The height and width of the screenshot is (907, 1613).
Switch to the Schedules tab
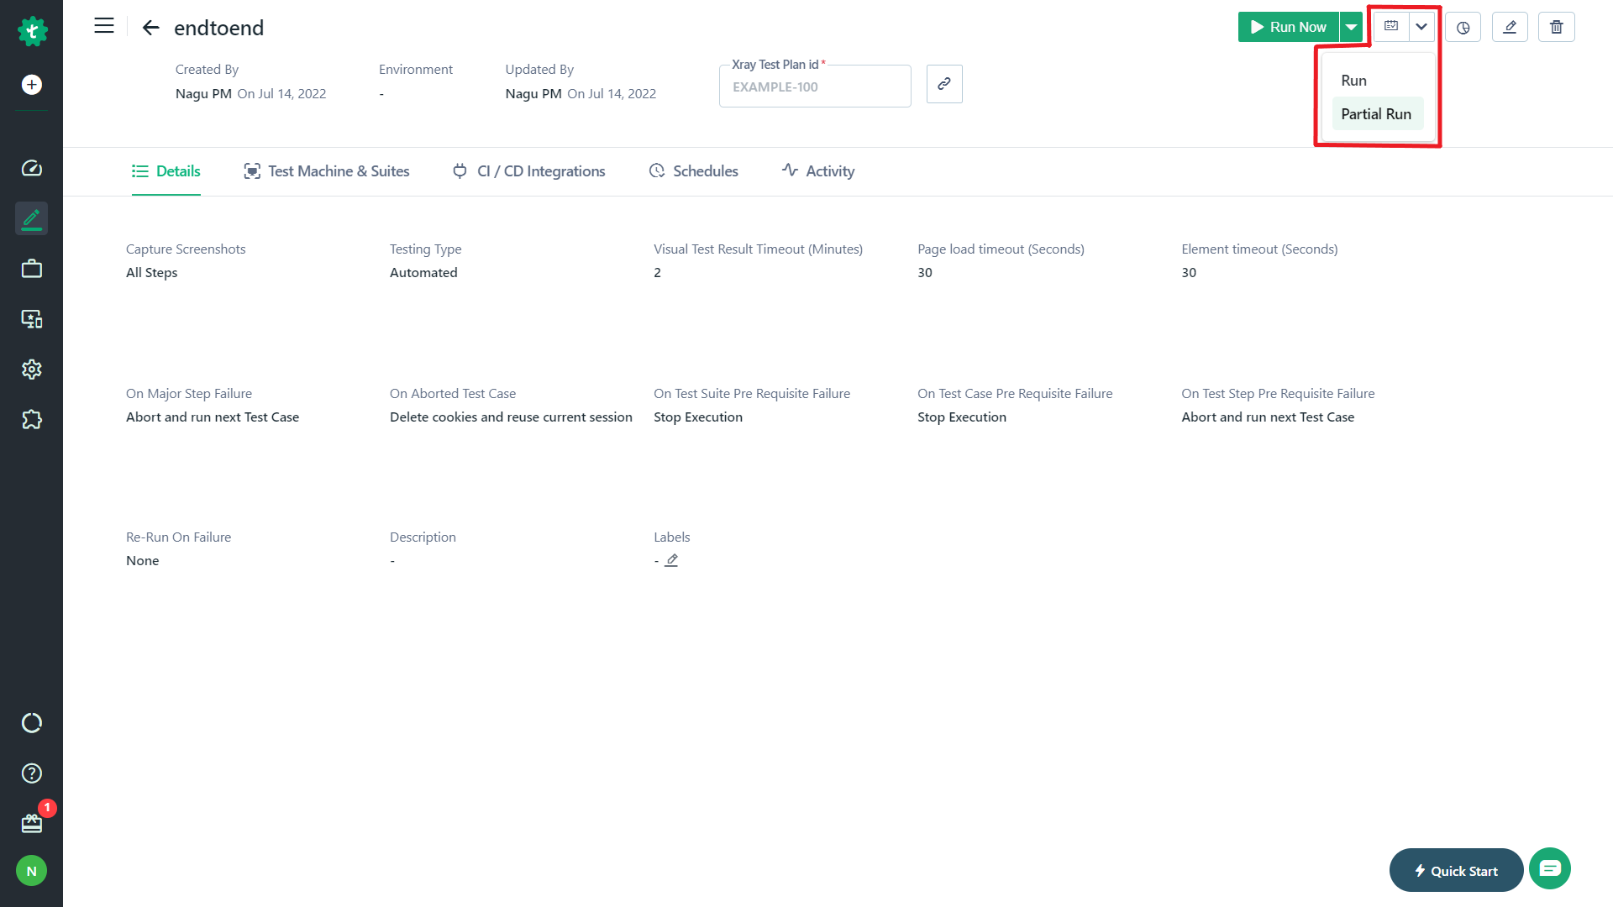694,171
